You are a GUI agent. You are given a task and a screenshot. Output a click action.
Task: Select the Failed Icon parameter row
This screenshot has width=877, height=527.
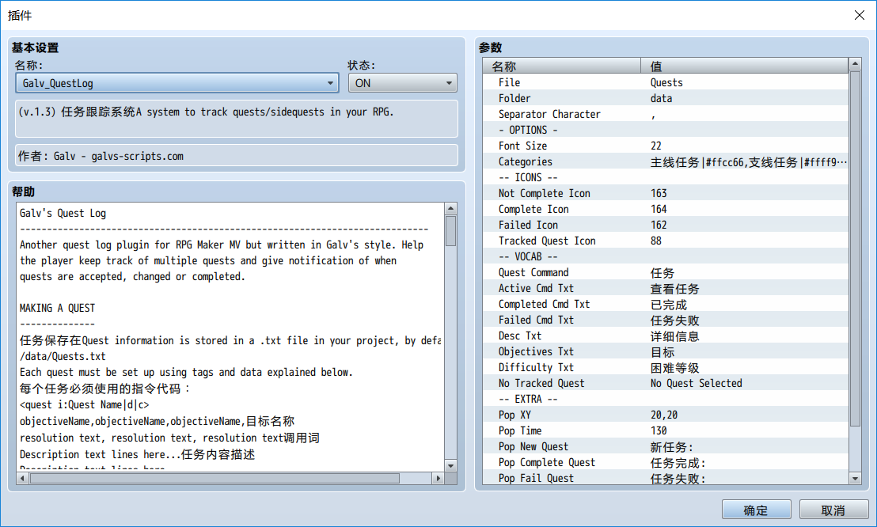666,225
